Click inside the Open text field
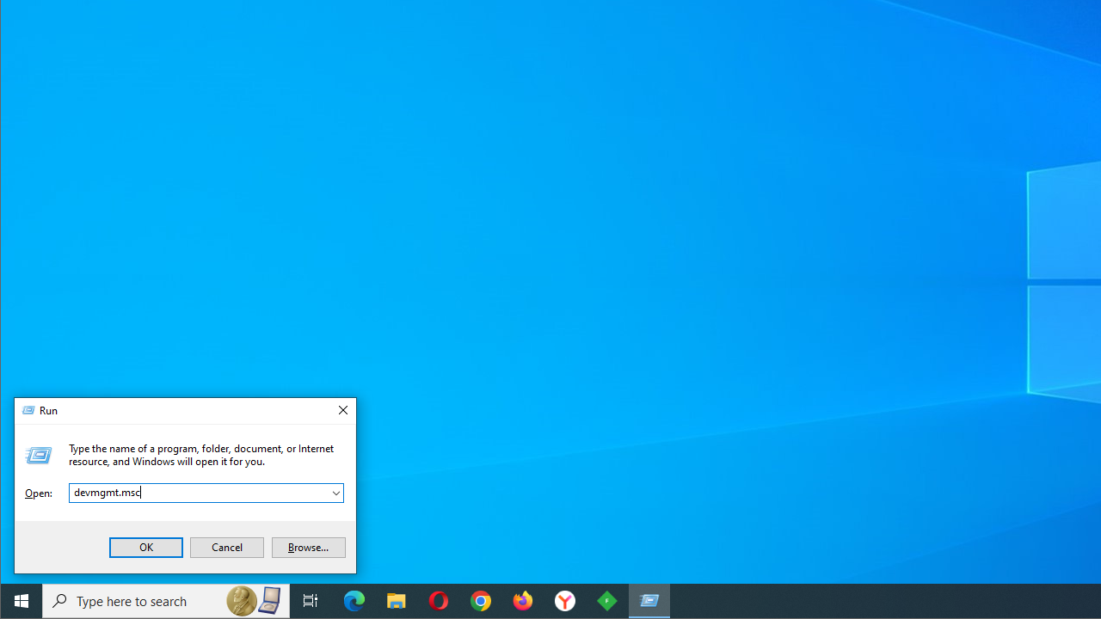The image size is (1101, 619). 198,493
